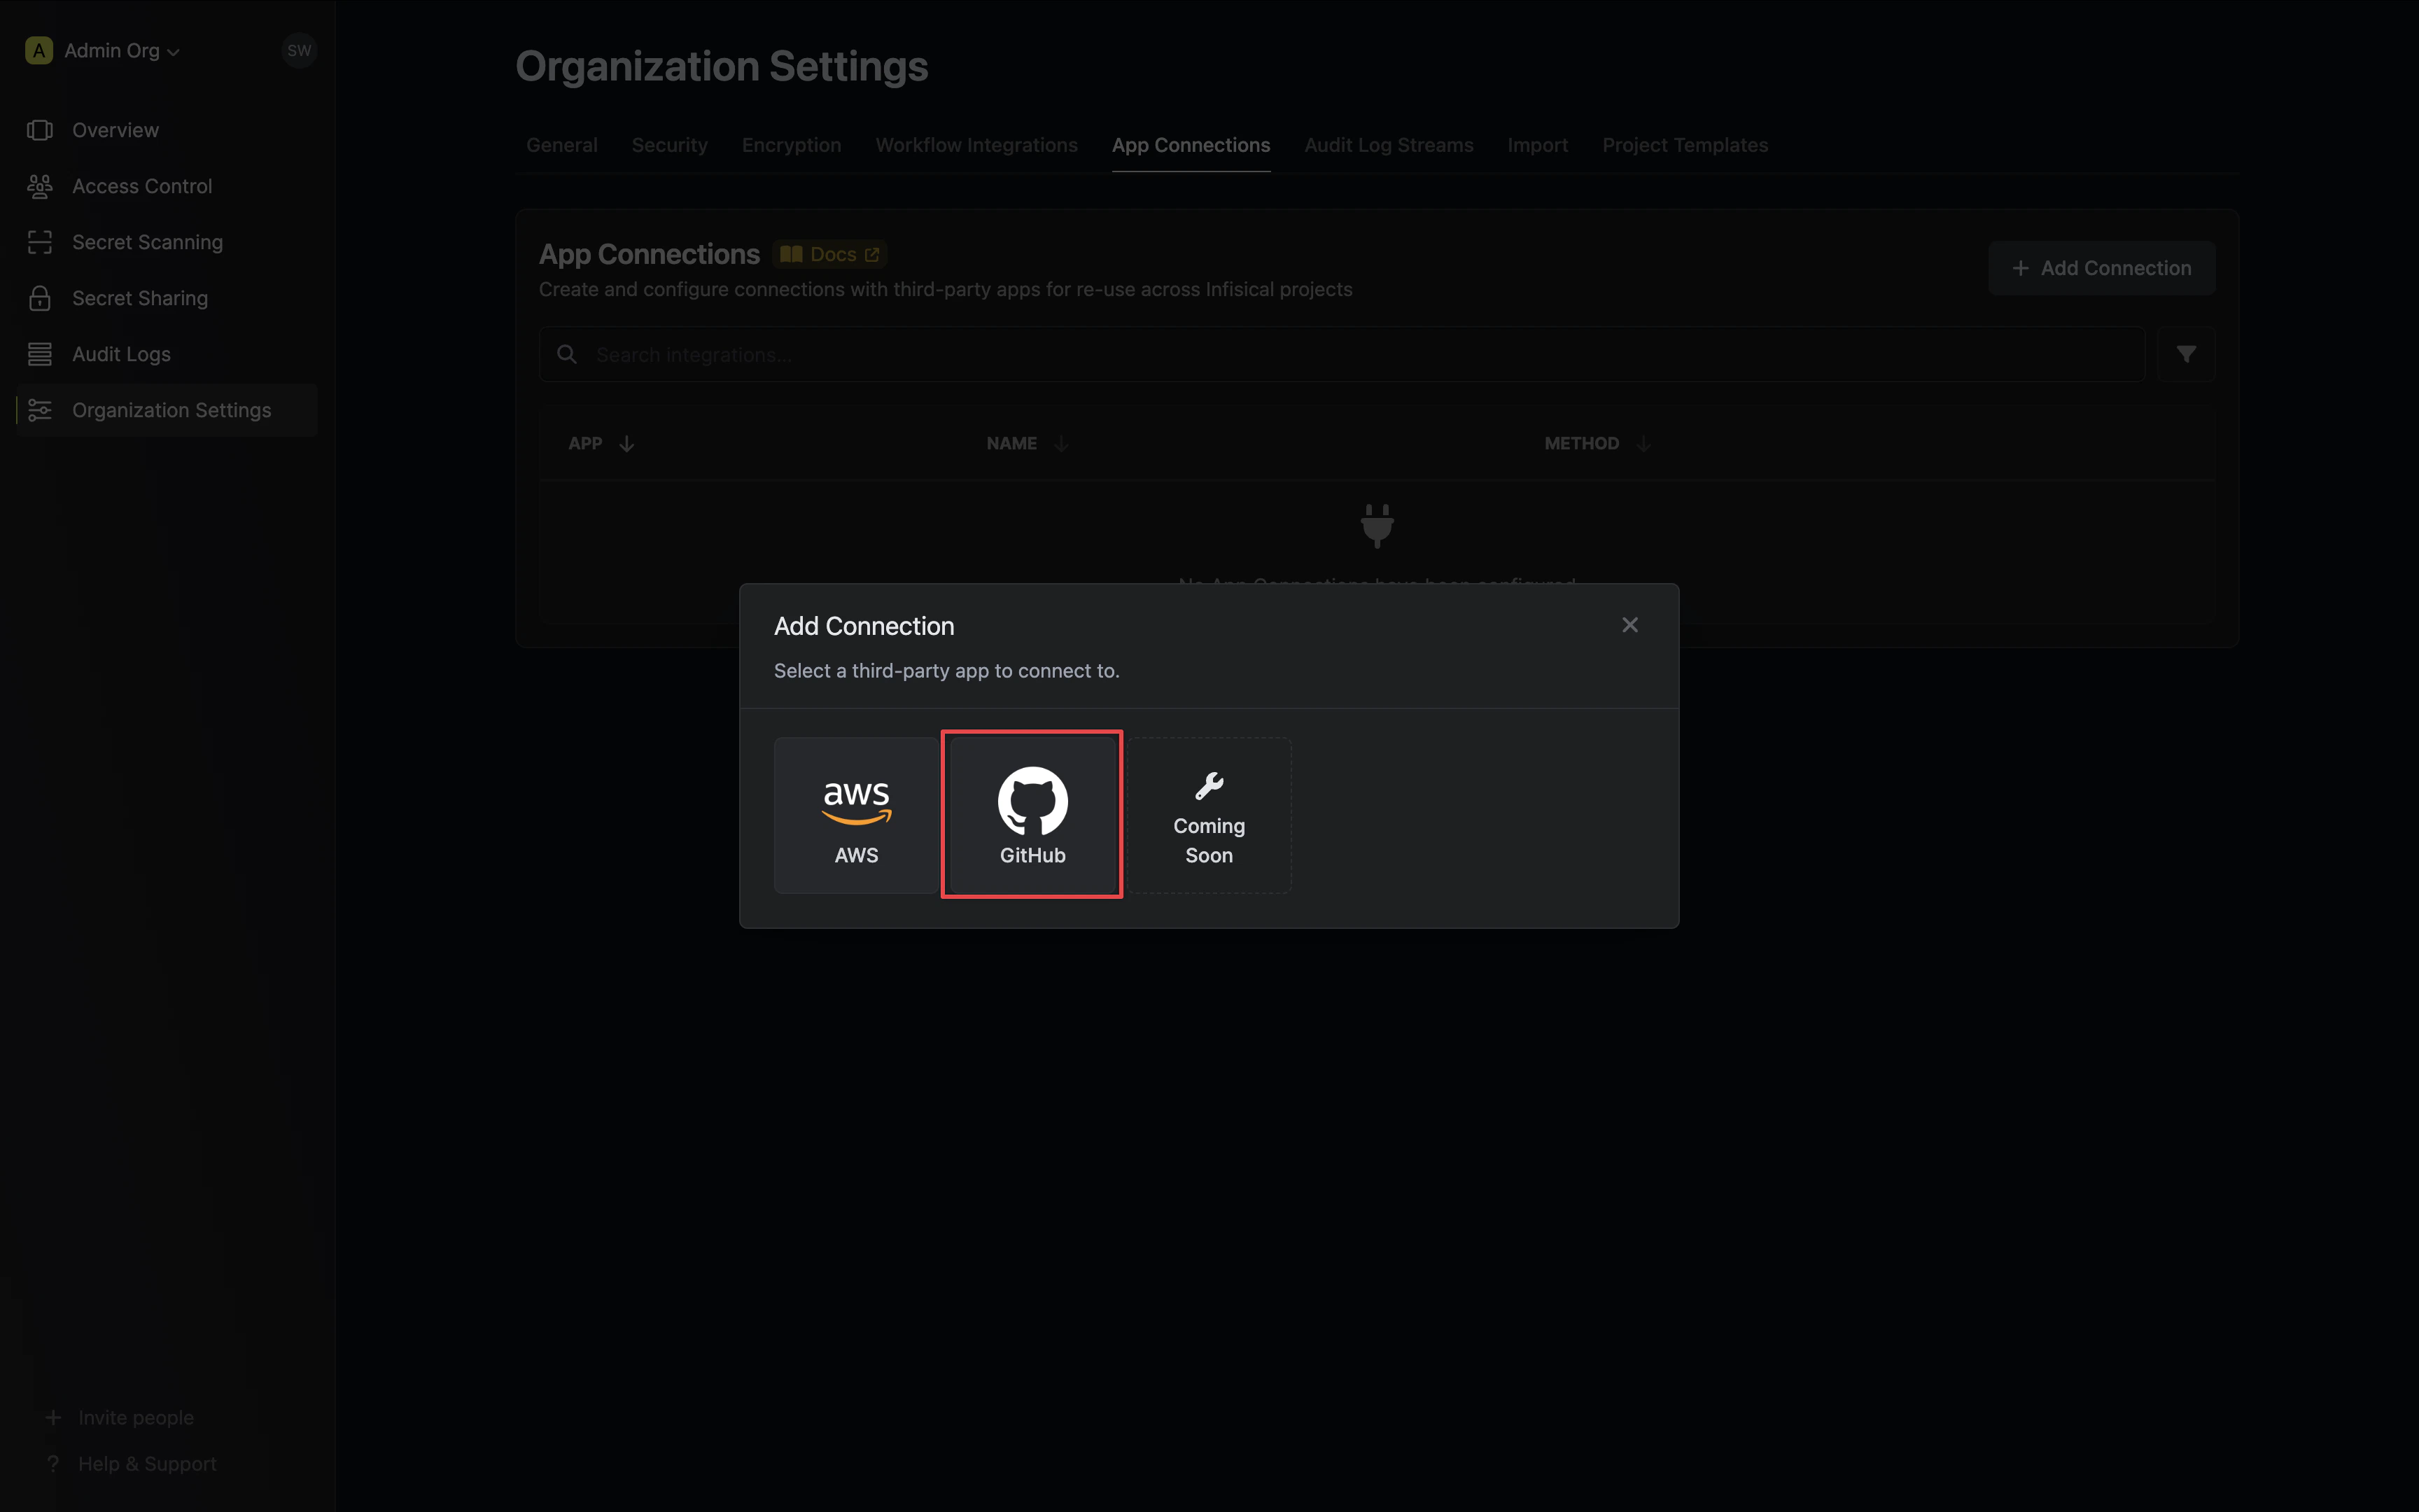Click the Audit Logs list icon
Screen dimensions: 2419x1512
coord(40,354)
